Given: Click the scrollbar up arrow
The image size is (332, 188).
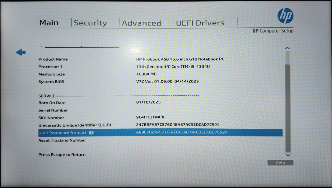Looking at the screenshot, I should coord(287,48).
